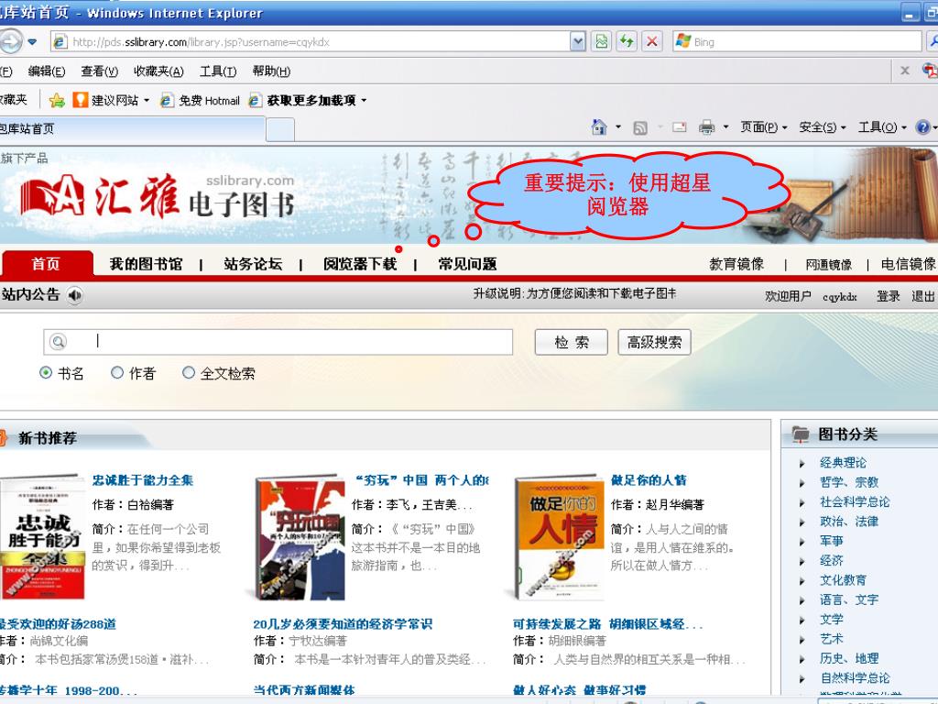Click 20几岁必须要知道的经济学常识 link
Screen dimensions: 938x704
coord(343,624)
